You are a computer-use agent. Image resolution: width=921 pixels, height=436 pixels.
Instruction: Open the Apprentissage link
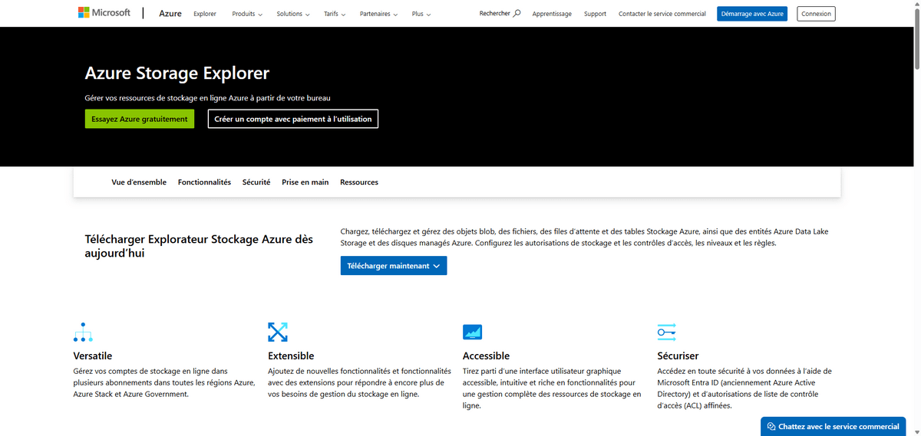(552, 14)
